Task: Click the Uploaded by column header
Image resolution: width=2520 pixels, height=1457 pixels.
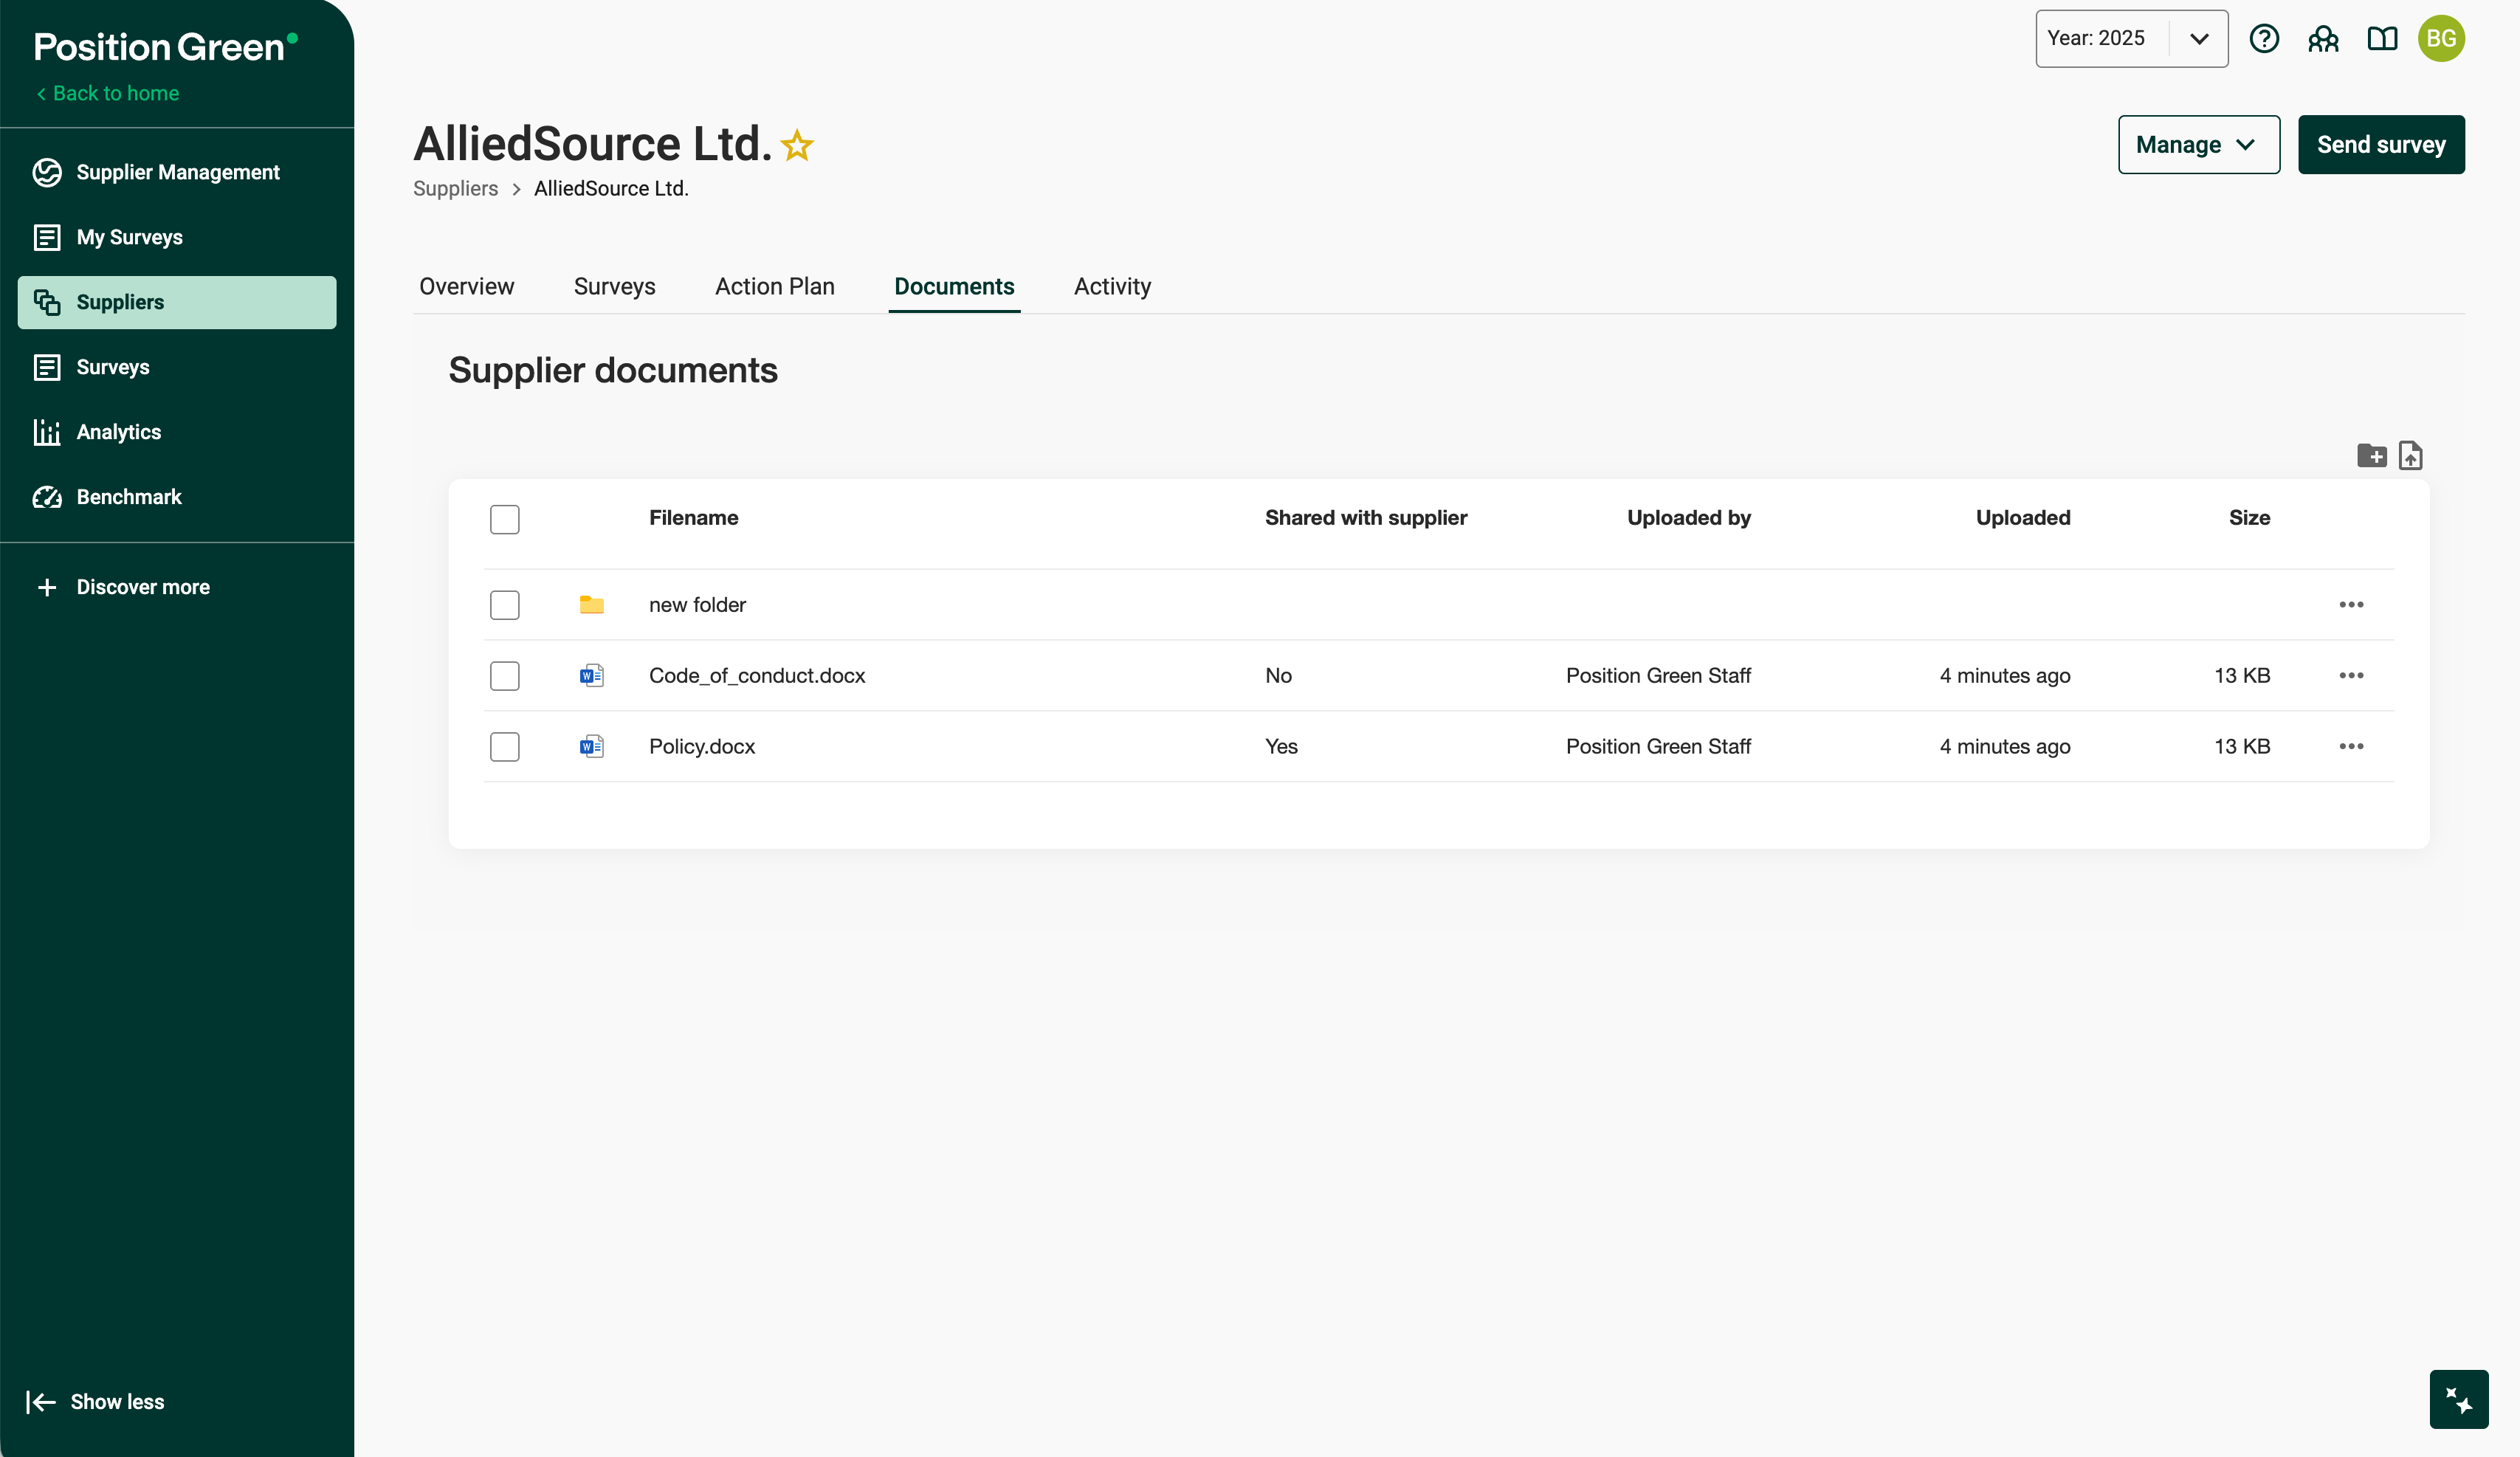Action: (1688, 518)
